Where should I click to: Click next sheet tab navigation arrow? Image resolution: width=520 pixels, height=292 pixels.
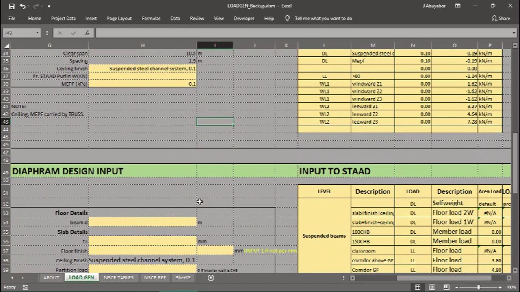[x=23, y=278]
